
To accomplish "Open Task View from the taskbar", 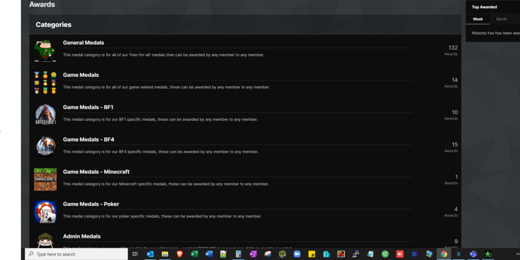I will click(135, 254).
